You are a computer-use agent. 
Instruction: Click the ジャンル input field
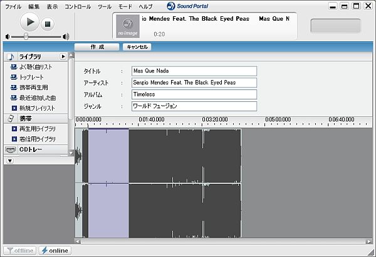click(x=194, y=106)
